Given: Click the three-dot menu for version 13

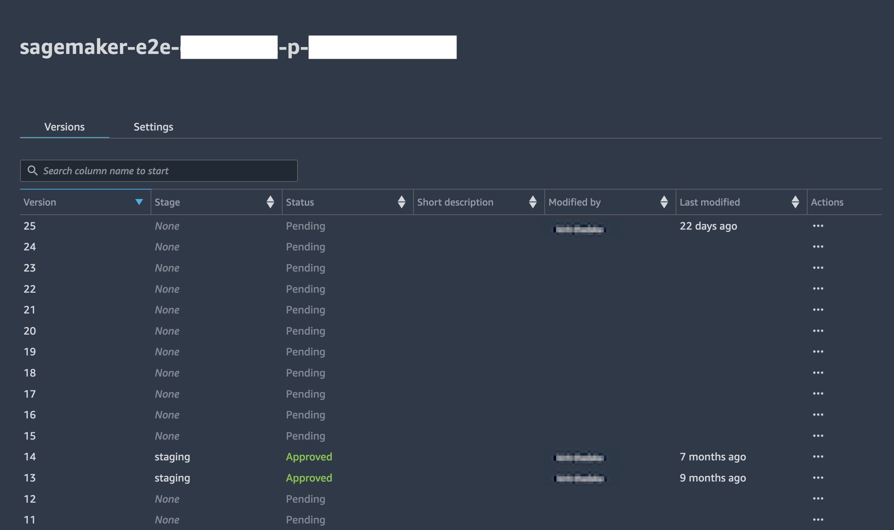Looking at the screenshot, I should click(818, 478).
